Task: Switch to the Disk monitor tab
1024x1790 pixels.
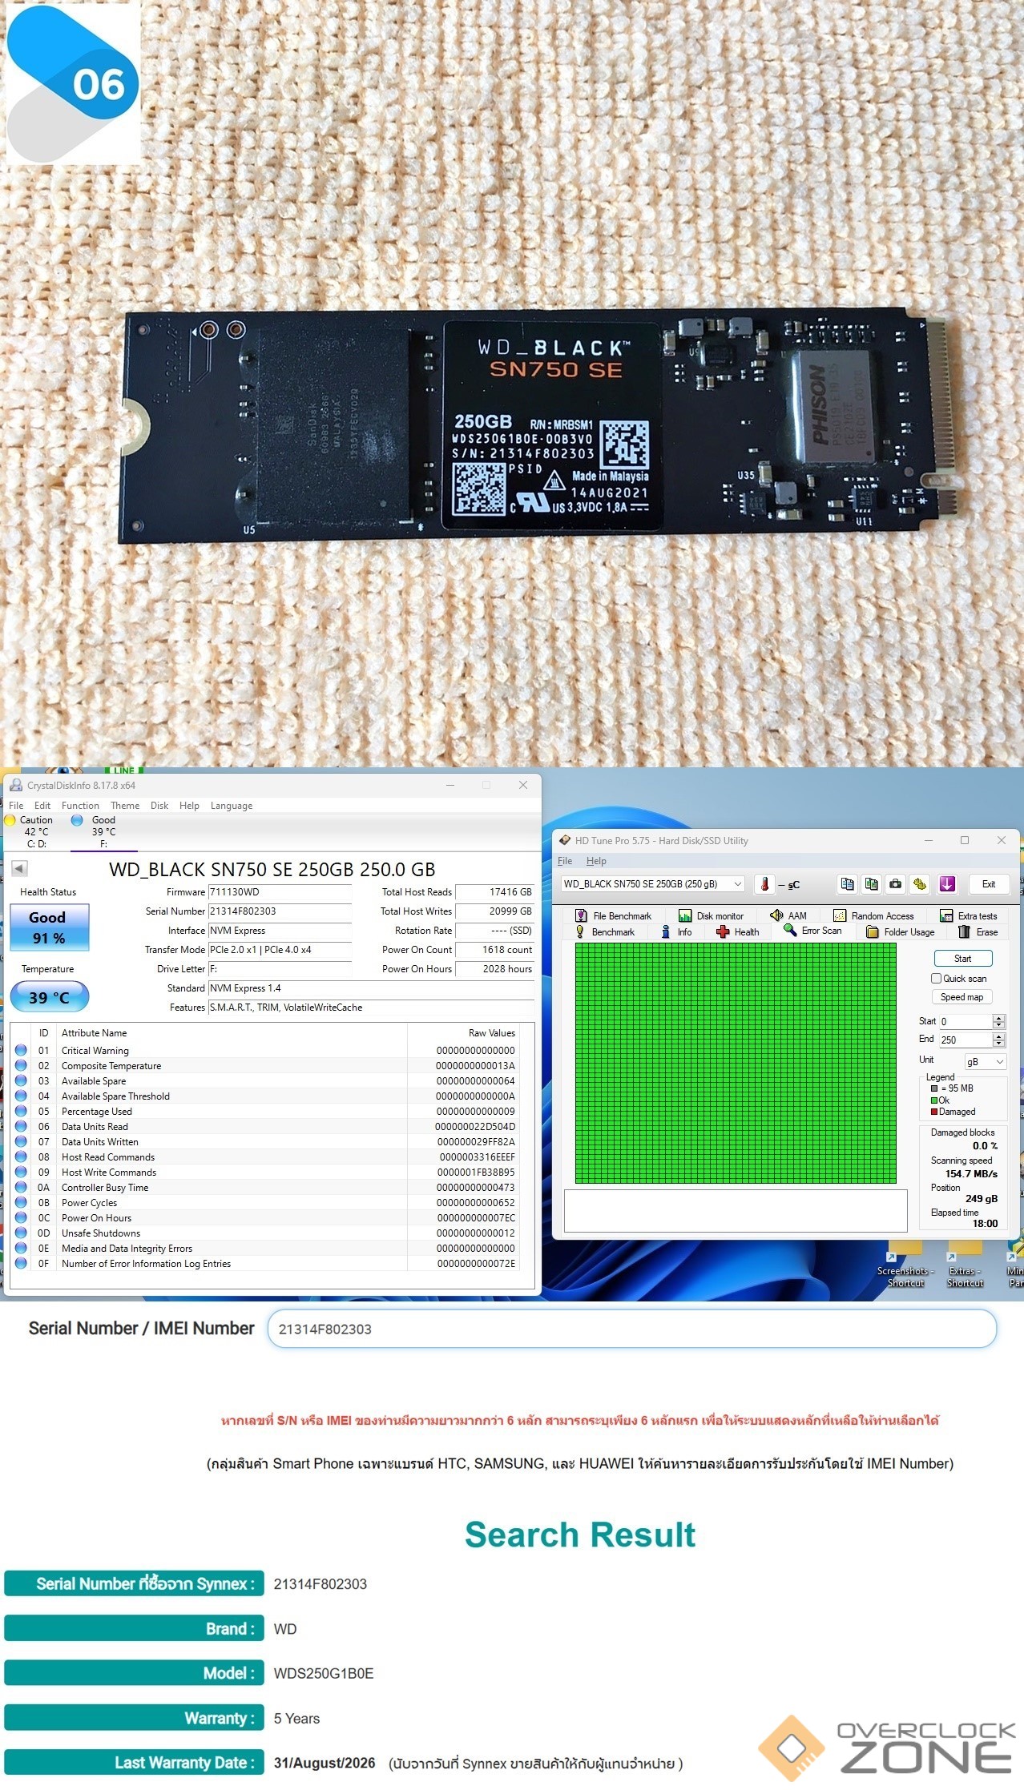Action: 712,915
